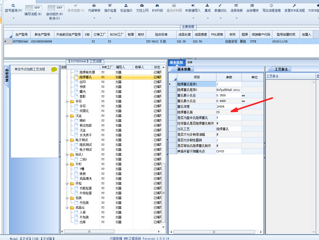This screenshot has width=319, height=240.
Task: Click 单击节点加载工艺流程 label
Action: click(x=30, y=69)
